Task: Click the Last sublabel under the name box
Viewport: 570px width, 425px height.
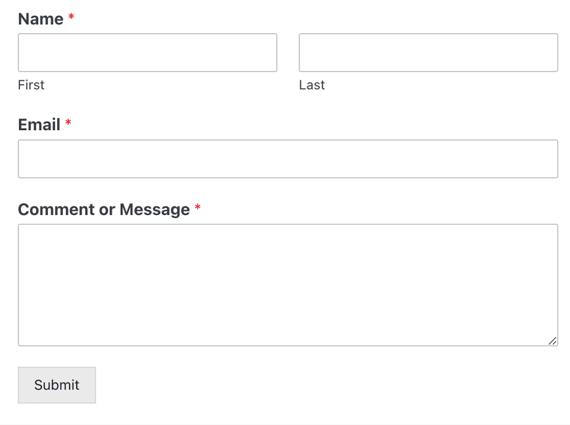Action: point(311,84)
